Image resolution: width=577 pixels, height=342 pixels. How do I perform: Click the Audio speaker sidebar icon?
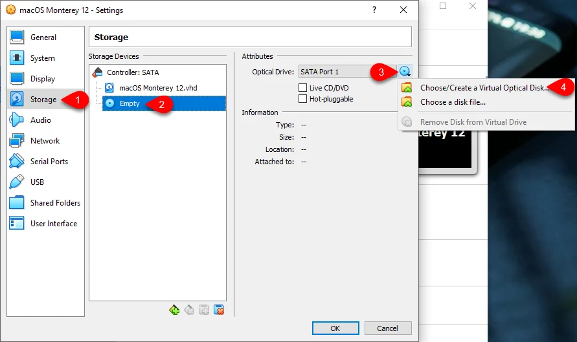point(17,120)
